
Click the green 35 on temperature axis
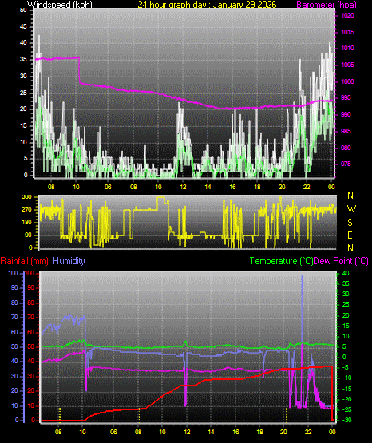(346, 284)
